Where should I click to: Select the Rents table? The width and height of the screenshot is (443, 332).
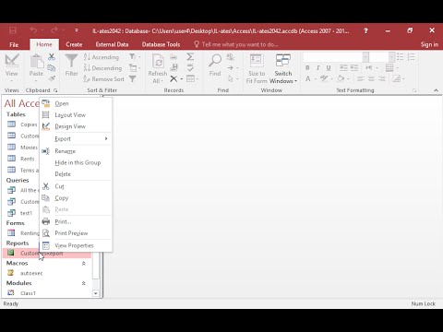click(21, 159)
